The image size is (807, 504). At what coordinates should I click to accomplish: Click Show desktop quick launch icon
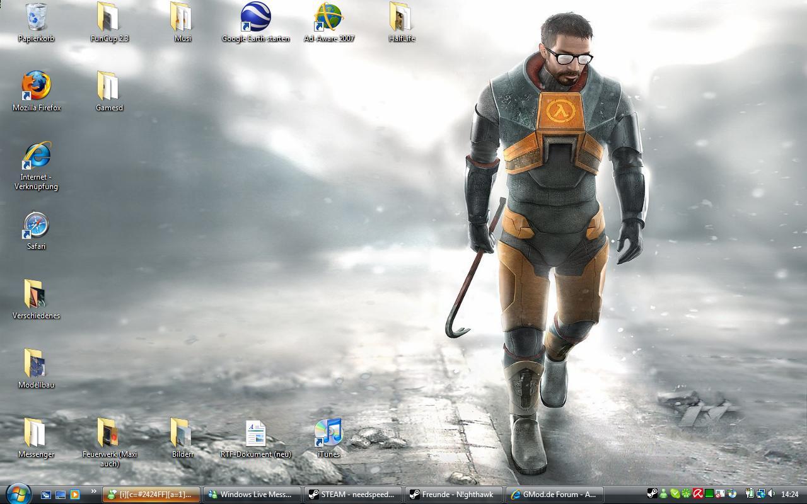click(61, 495)
